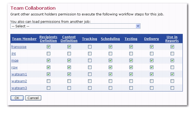Click the Recipients Definition column header
Screen dimensions: 196x115
pyautogui.click(x=48, y=39)
